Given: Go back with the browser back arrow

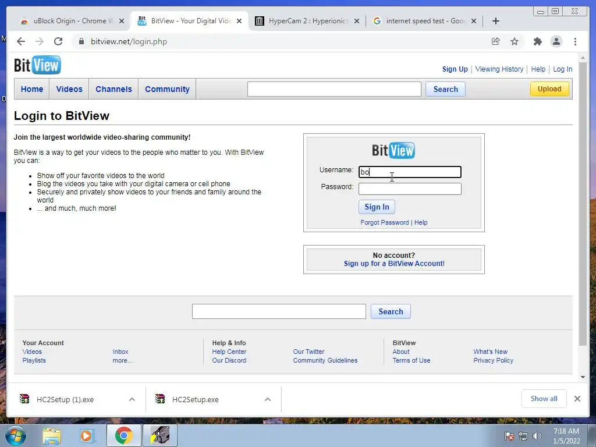Looking at the screenshot, I should (21, 41).
